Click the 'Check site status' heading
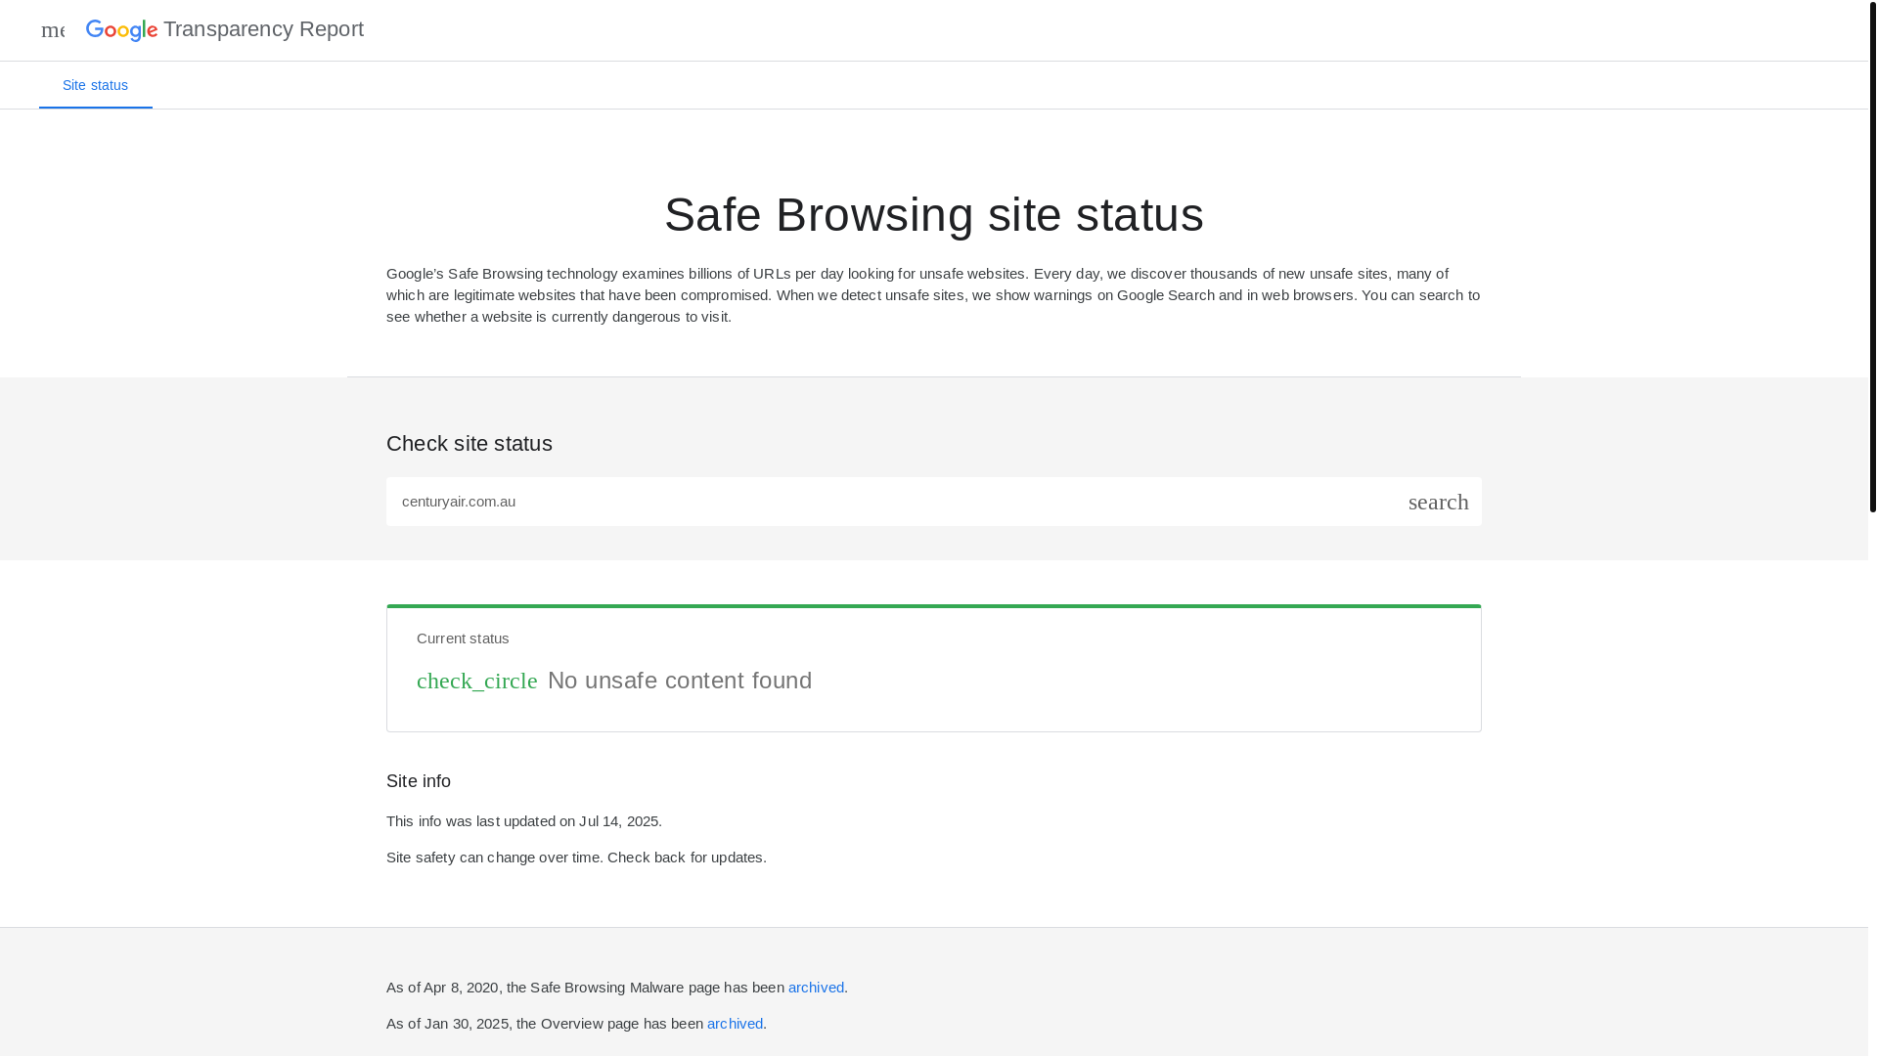 [469, 444]
